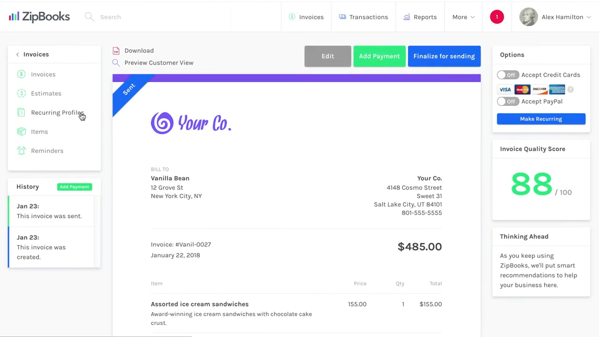
Task: Open Recurring Profiles in the sidebar
Action: click(58, 112)
